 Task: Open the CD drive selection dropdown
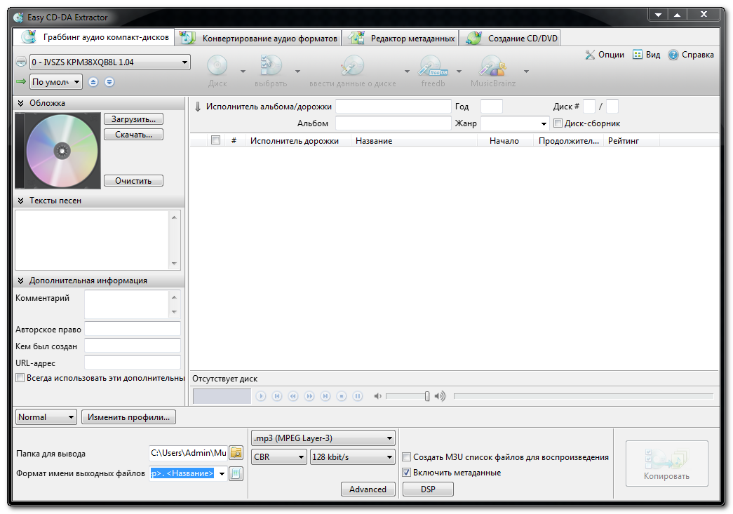[x=110, y=62]
